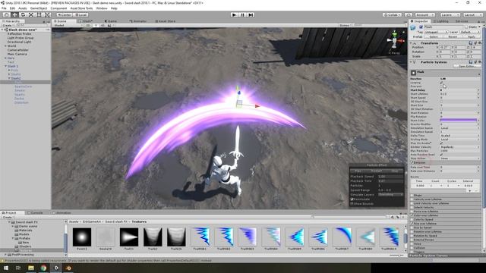Screen dimensions: 486x273
Task: Open the scene effects image dropdown
Action: [x=110, y=25]
